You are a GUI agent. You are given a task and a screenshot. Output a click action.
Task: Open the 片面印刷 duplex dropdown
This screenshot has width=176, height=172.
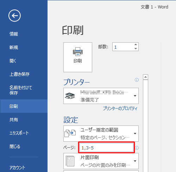point(101,161)
